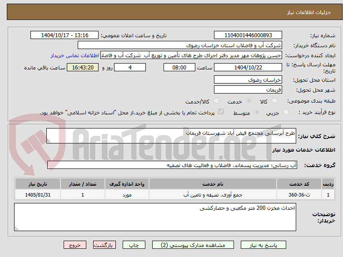This screenshot has height=257, width=343.
Task: Click the quantity cell 1 under تعداد / مقدار
Action: click(x=83, y=195)
